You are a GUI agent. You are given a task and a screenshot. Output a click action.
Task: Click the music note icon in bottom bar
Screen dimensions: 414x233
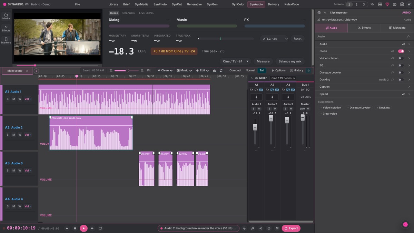click(x=253, y=228)
